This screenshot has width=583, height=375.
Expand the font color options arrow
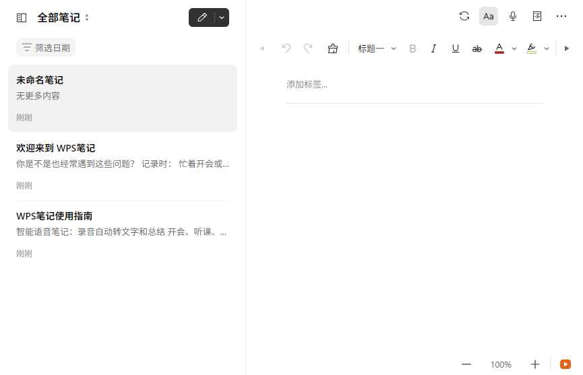[514, 48]
